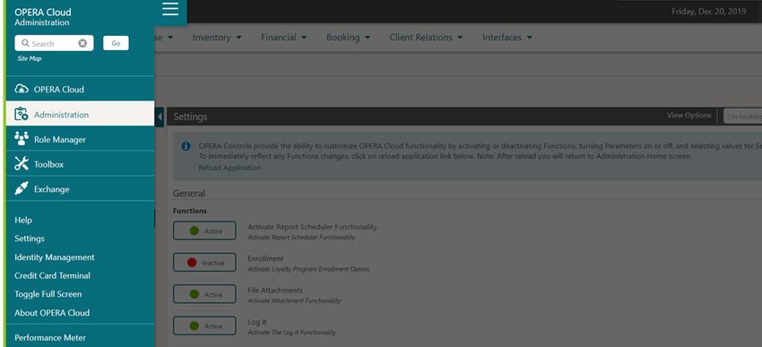Open About OPERA Cloud

click(52, 313)
